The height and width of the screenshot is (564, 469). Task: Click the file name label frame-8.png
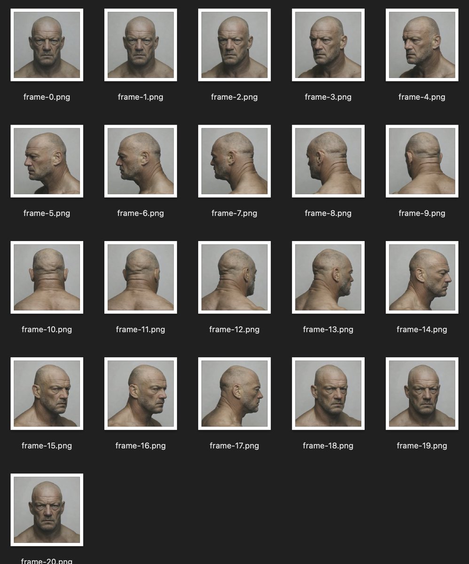coord(328,213)
